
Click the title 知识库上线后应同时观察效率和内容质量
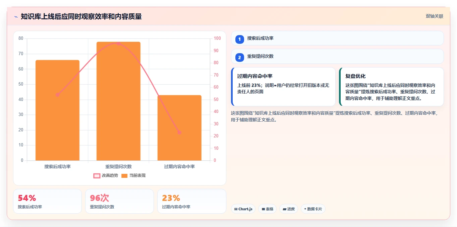point(81,17)
